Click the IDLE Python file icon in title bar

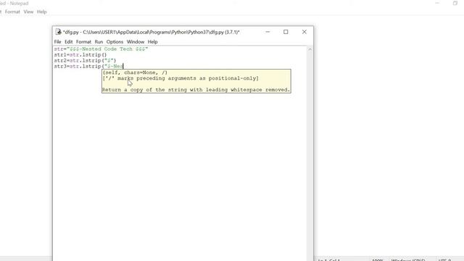click(x=58, y=32)
